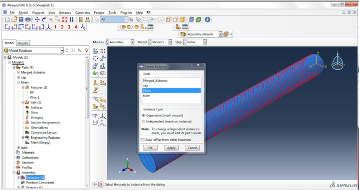Viewport: 359px width, 190px height.
Task: Switch to the Results tab
Action: (23, 43)
